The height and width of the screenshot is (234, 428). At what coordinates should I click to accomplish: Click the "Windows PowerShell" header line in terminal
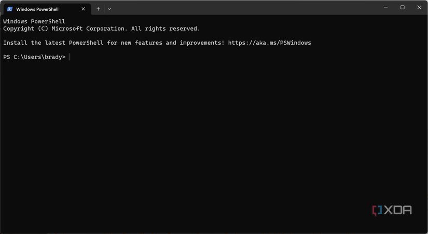(x=34, y=22)
